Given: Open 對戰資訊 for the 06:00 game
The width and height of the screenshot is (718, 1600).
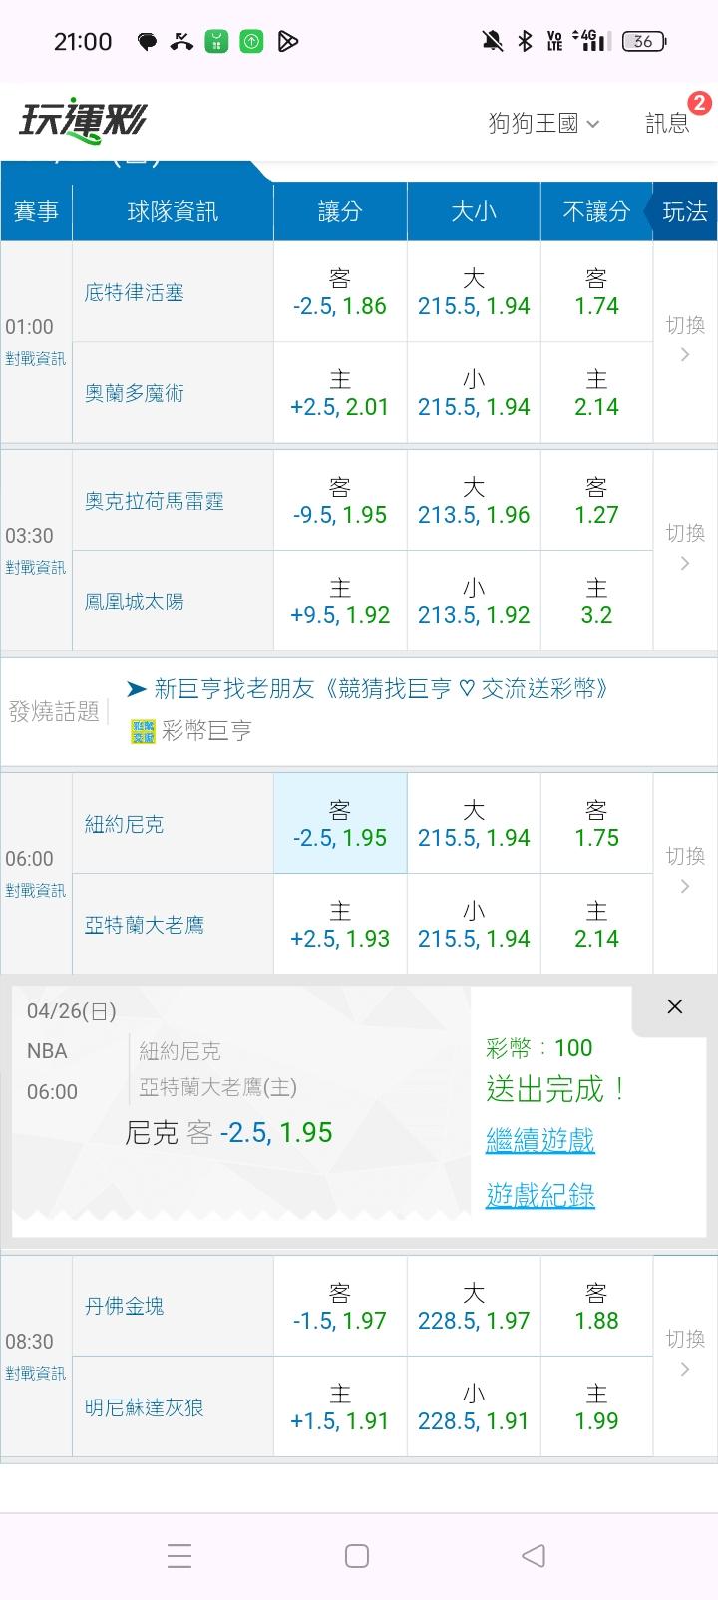Looking at the screenshot, I should click(x=36, y=890).
